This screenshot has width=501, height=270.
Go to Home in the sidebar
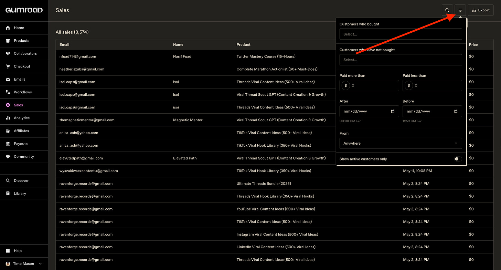pos(24,28)
